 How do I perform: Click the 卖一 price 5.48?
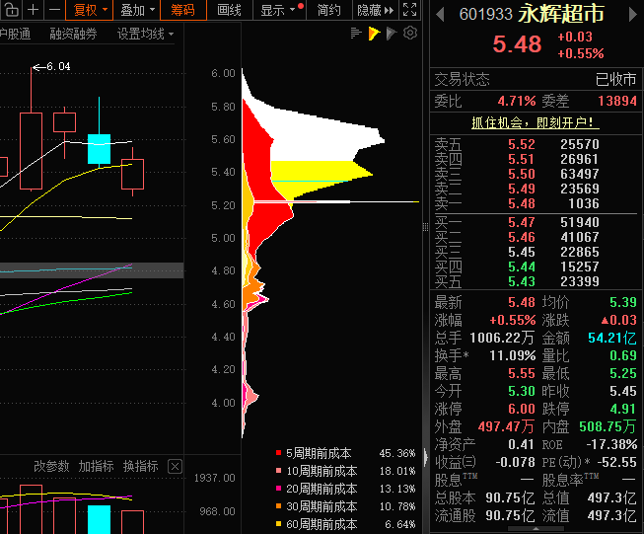pos(522,203)
